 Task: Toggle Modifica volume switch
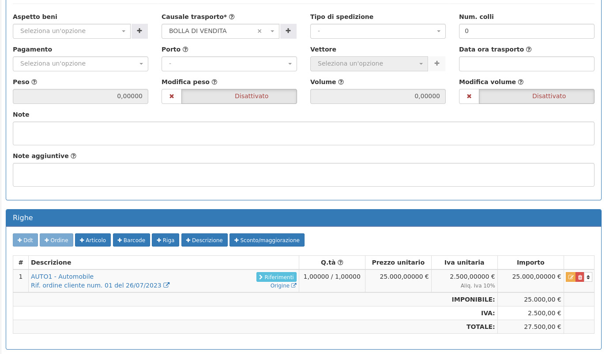click(x=527, y=96)
